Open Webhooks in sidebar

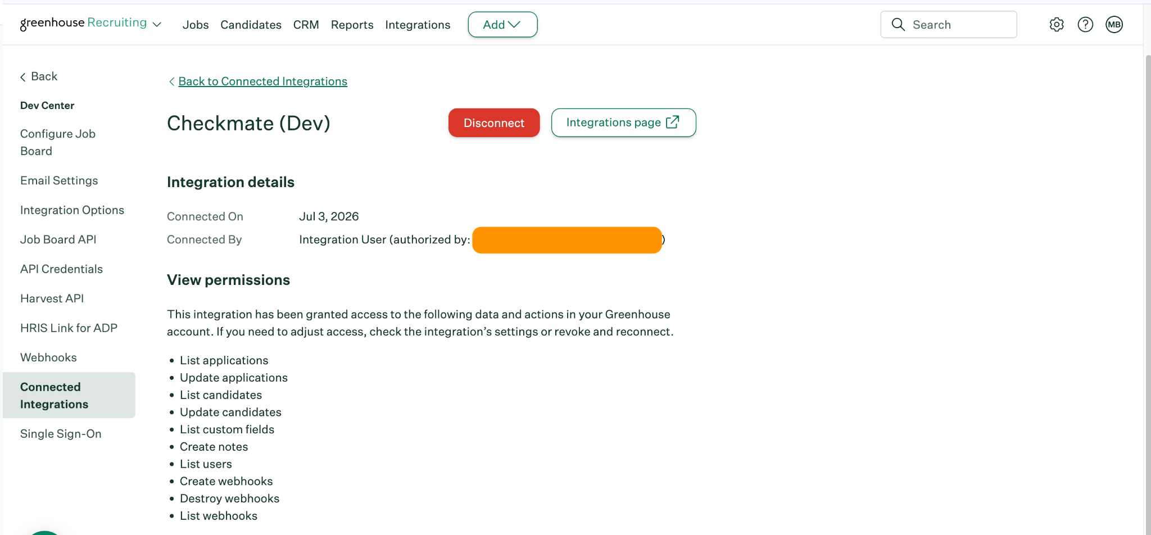pyautogui.click(x=48, y=357)
